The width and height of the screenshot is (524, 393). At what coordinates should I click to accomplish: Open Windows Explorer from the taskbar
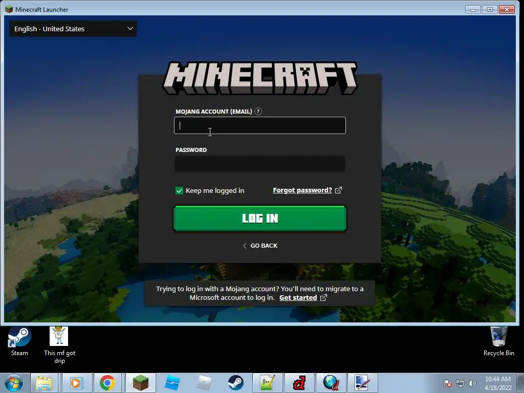click(44, 383)
